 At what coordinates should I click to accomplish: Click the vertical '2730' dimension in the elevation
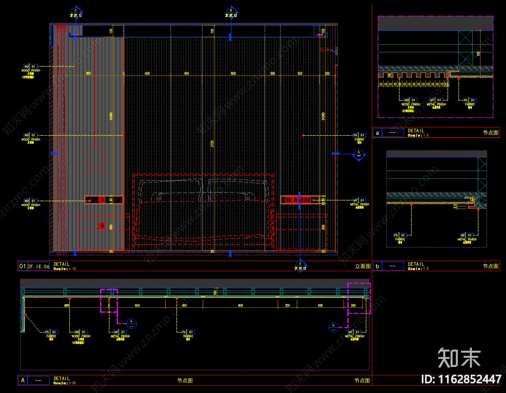pos(212,144)
